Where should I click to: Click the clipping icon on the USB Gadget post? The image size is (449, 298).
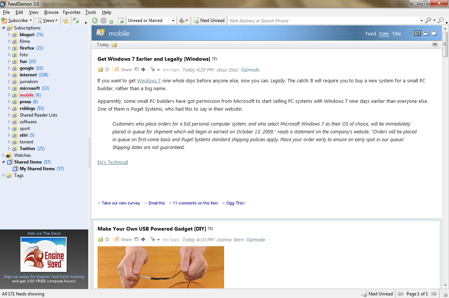137,239
